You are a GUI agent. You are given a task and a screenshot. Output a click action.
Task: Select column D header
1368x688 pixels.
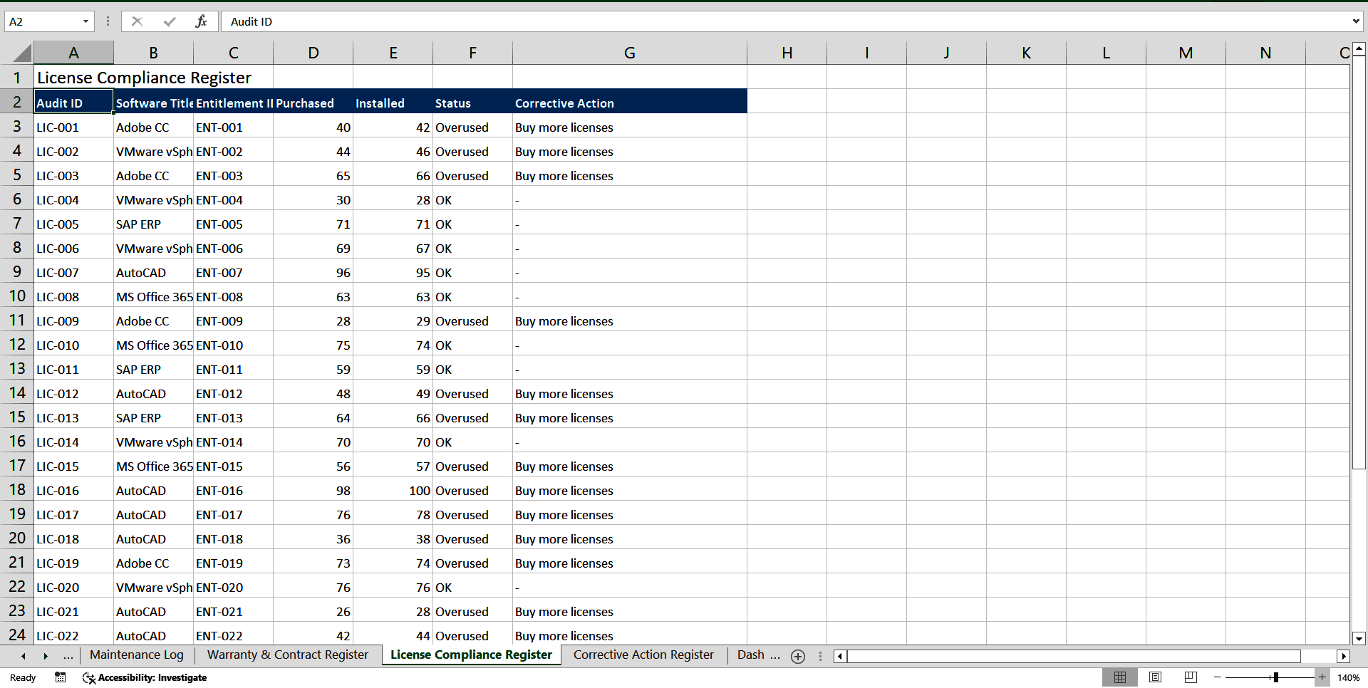click(313, 53)
